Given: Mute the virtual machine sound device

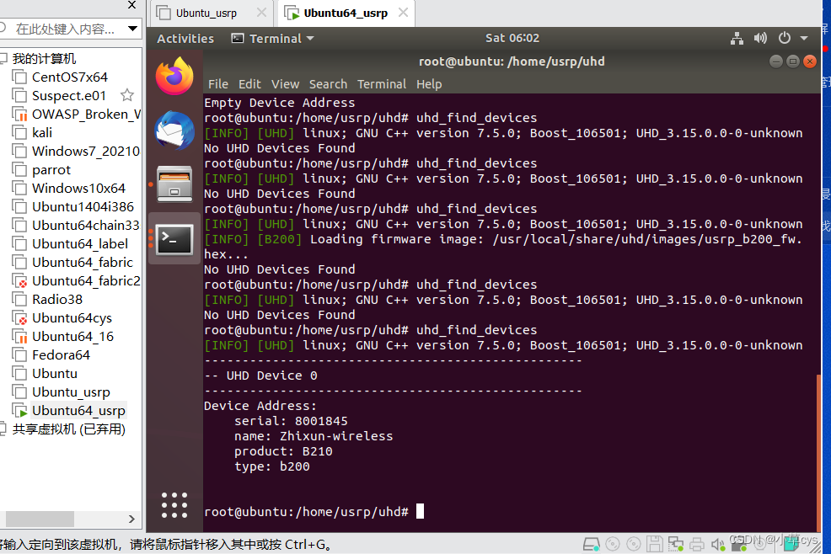Looking at the screenshot, I should pyautogui.click(x=717, y=544).
